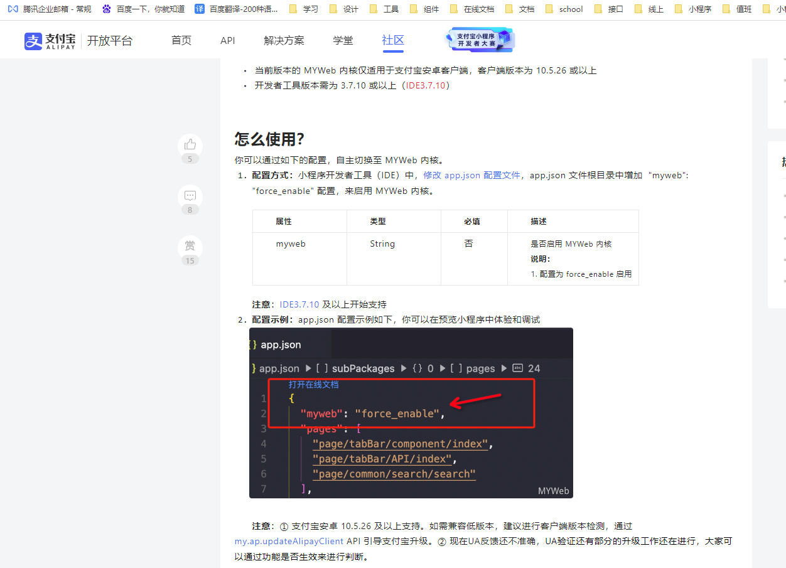Open the Baidu Translate bookmark

(236, 9)
